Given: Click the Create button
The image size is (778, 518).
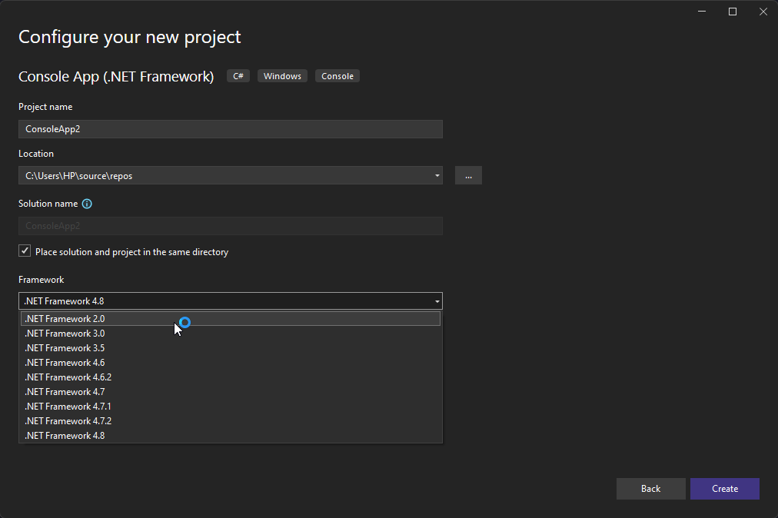Looking at the screenshot, I should [x=723, y=488].
